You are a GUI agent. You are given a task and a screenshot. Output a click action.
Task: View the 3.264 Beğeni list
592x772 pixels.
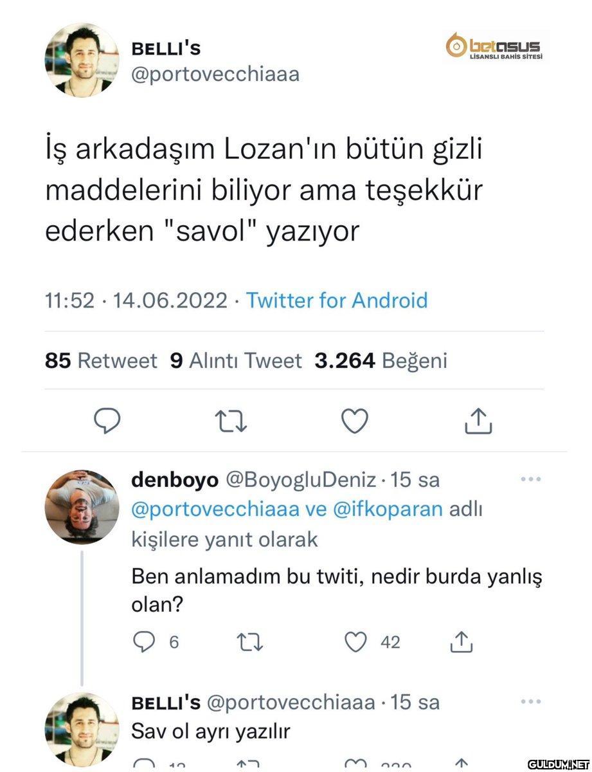point(381,361)
